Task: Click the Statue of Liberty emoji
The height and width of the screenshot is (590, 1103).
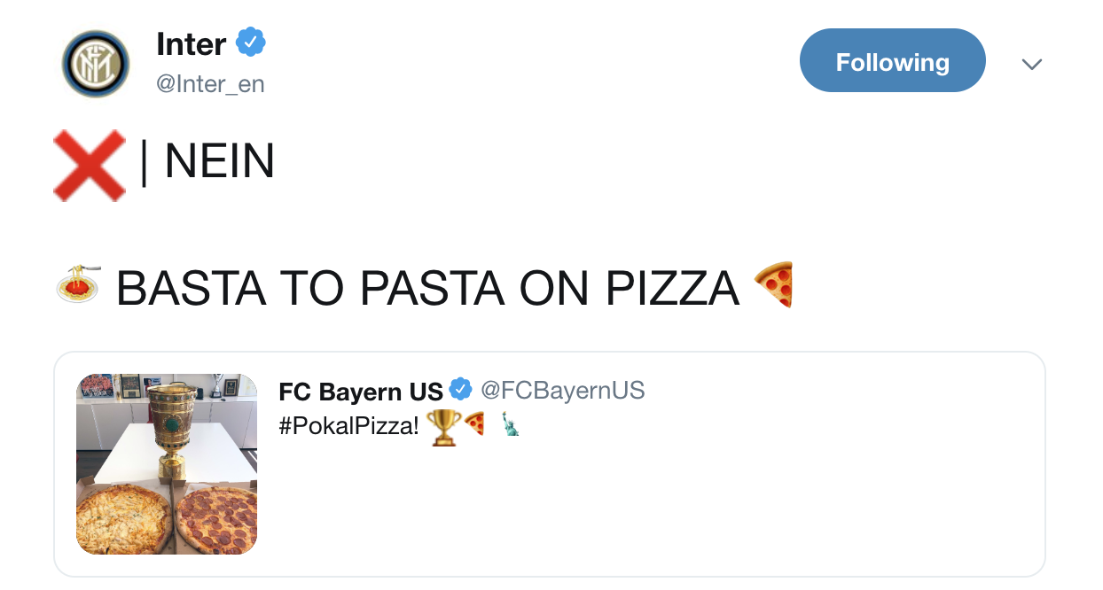Action: (510, 424)
